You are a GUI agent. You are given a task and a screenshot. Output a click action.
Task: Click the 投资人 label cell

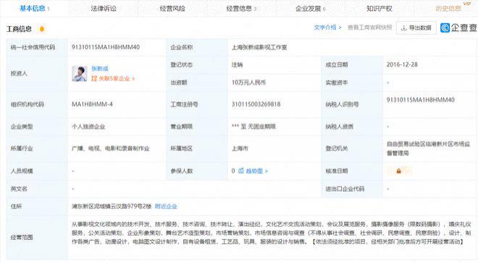[x=37, y=73]
